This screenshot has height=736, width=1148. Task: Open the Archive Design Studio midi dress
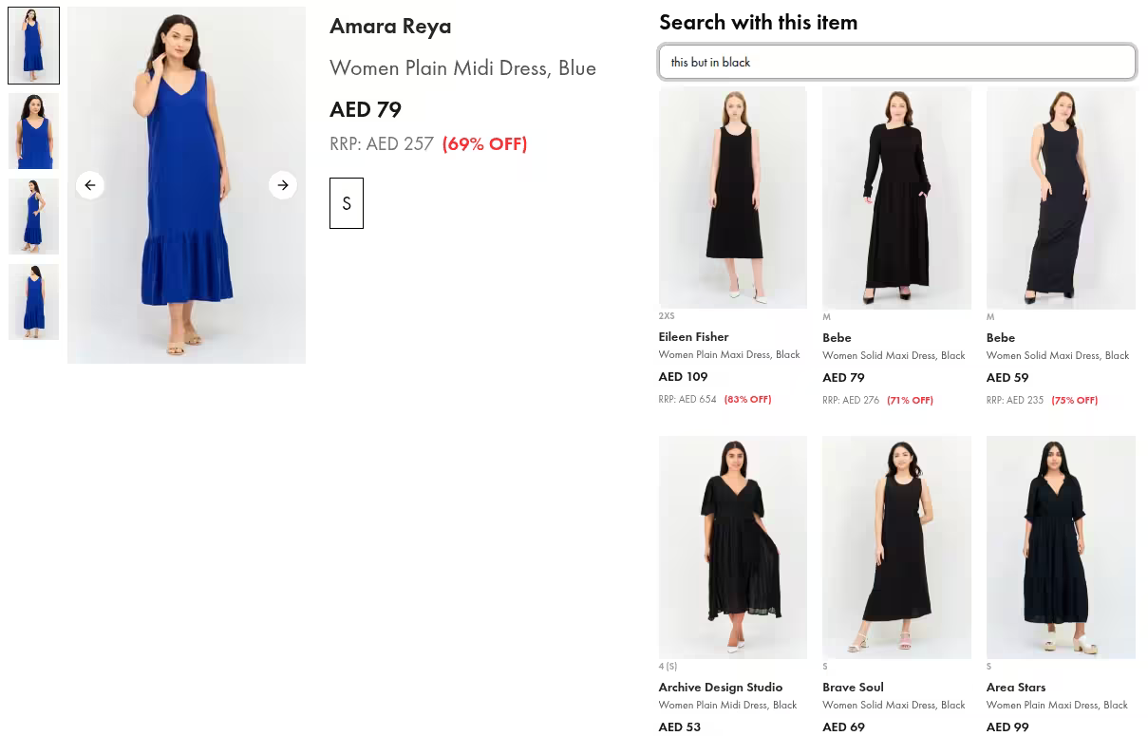click(732, 547)
